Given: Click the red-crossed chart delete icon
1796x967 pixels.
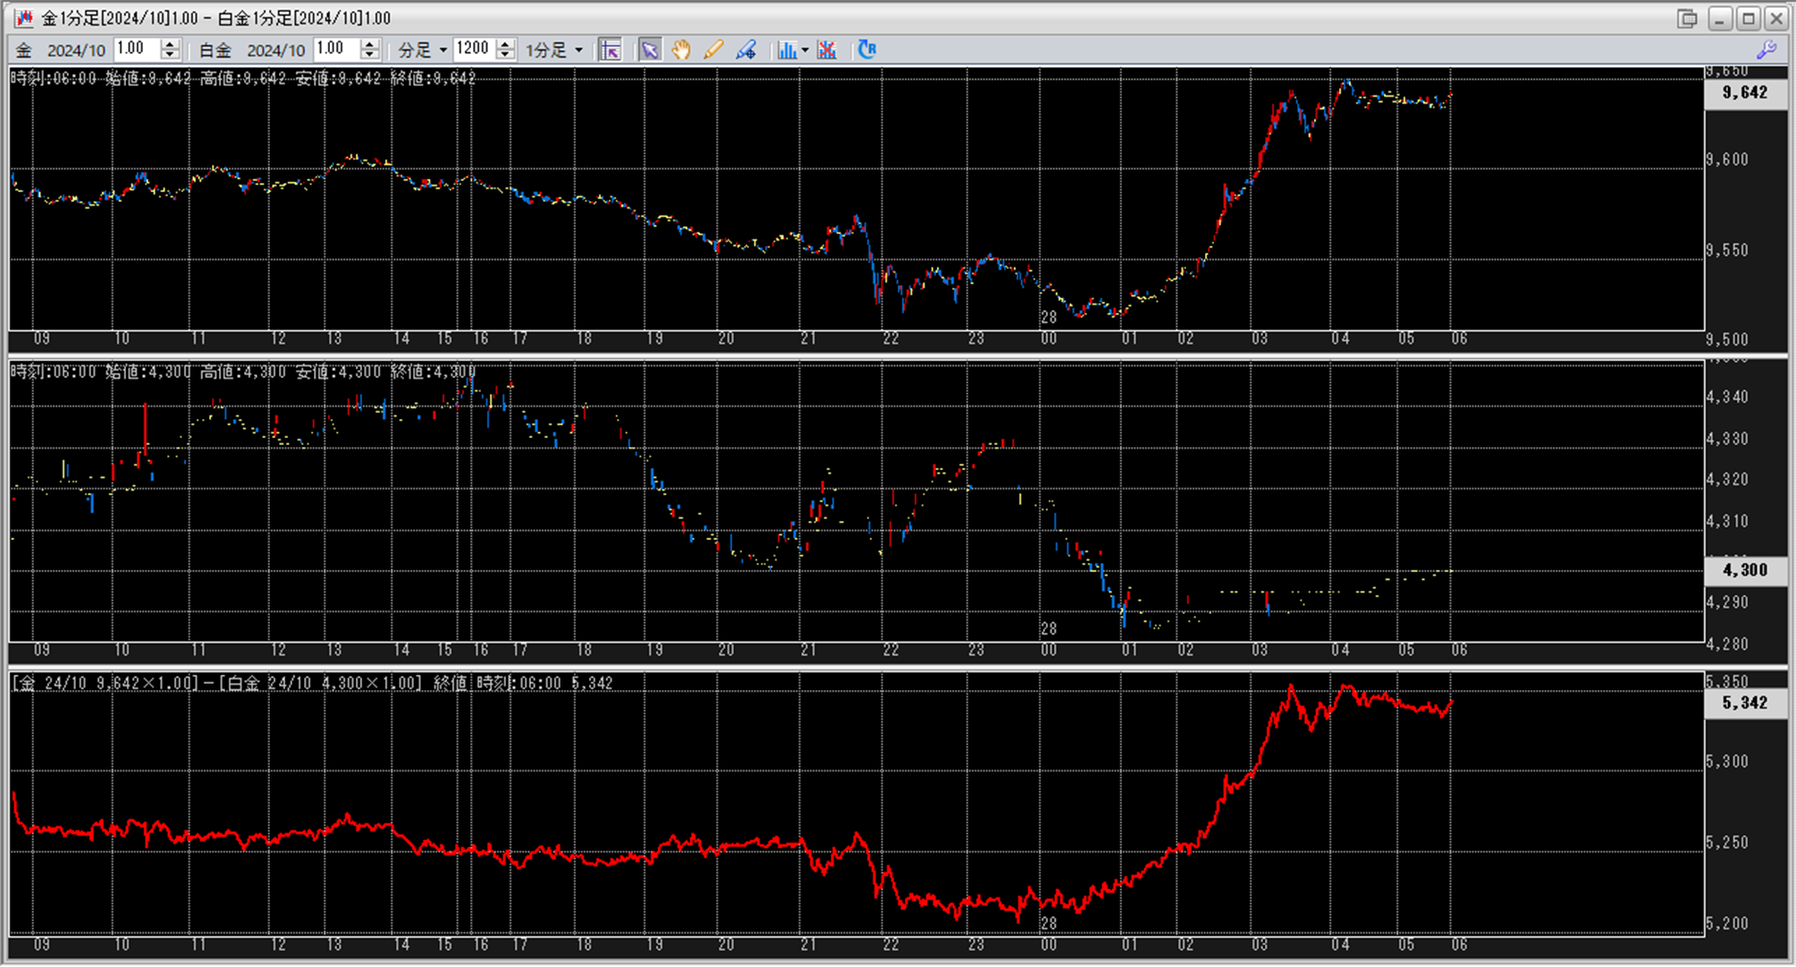Looking at the screenshot, I should pos(827,50).
